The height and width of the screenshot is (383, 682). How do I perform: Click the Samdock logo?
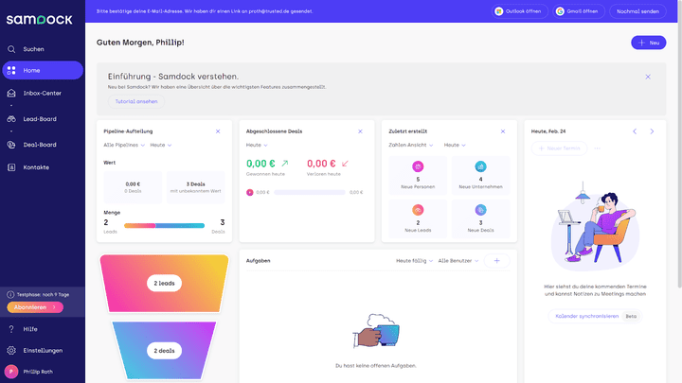39,20
